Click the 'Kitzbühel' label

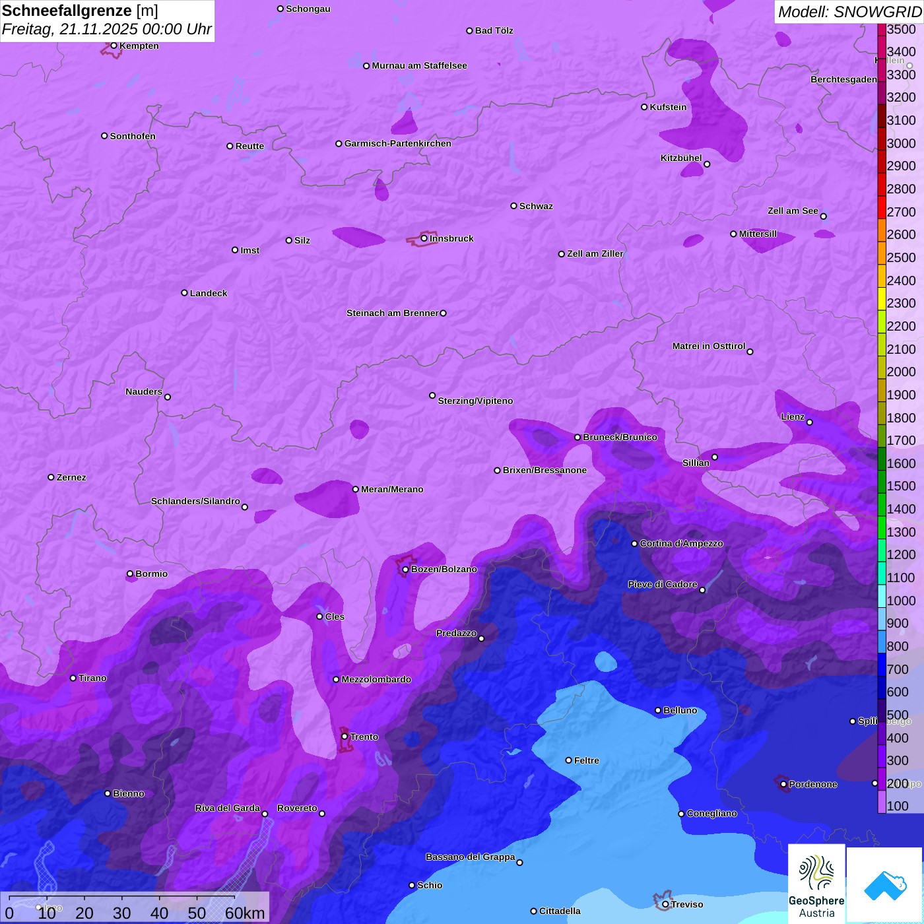[681, 158]
